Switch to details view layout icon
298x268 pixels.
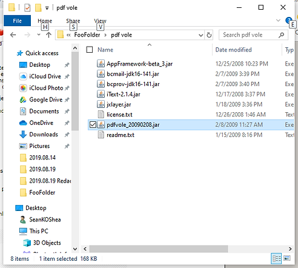pyautogui.click(x=276, y=258)
